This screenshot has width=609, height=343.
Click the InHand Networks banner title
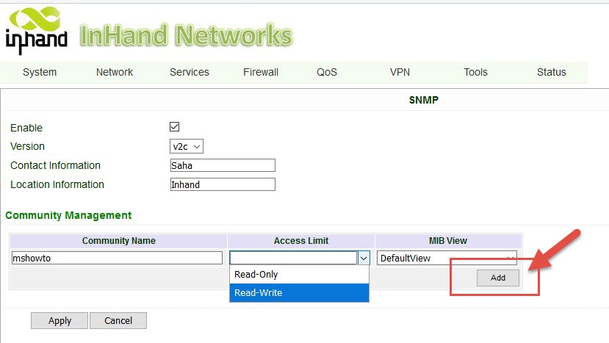[186, 35]
